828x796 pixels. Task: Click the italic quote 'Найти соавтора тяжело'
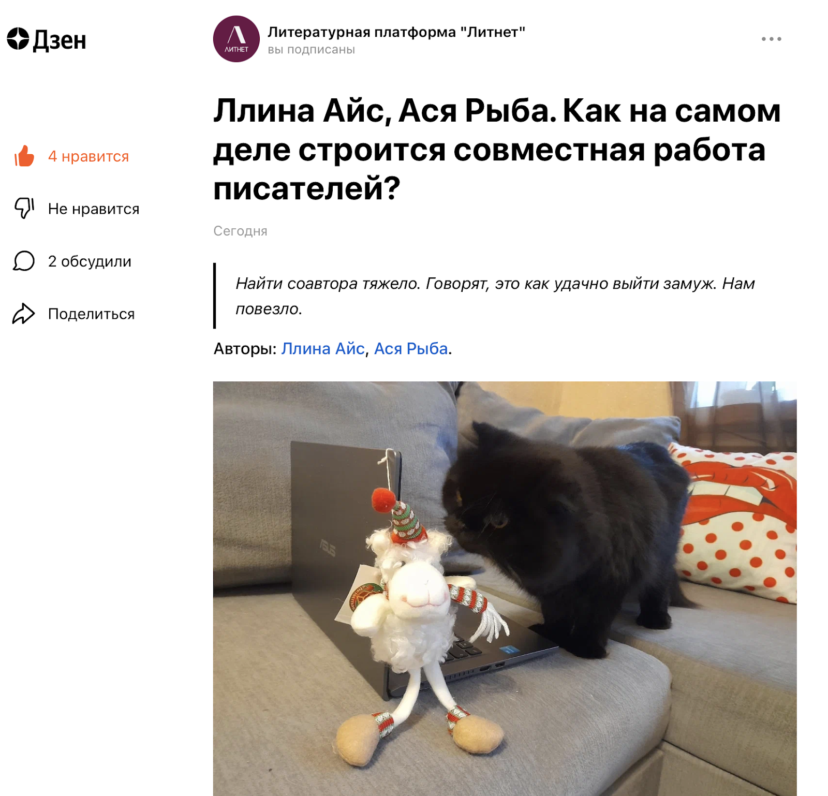pyautogui.click(x=495, y=296)
